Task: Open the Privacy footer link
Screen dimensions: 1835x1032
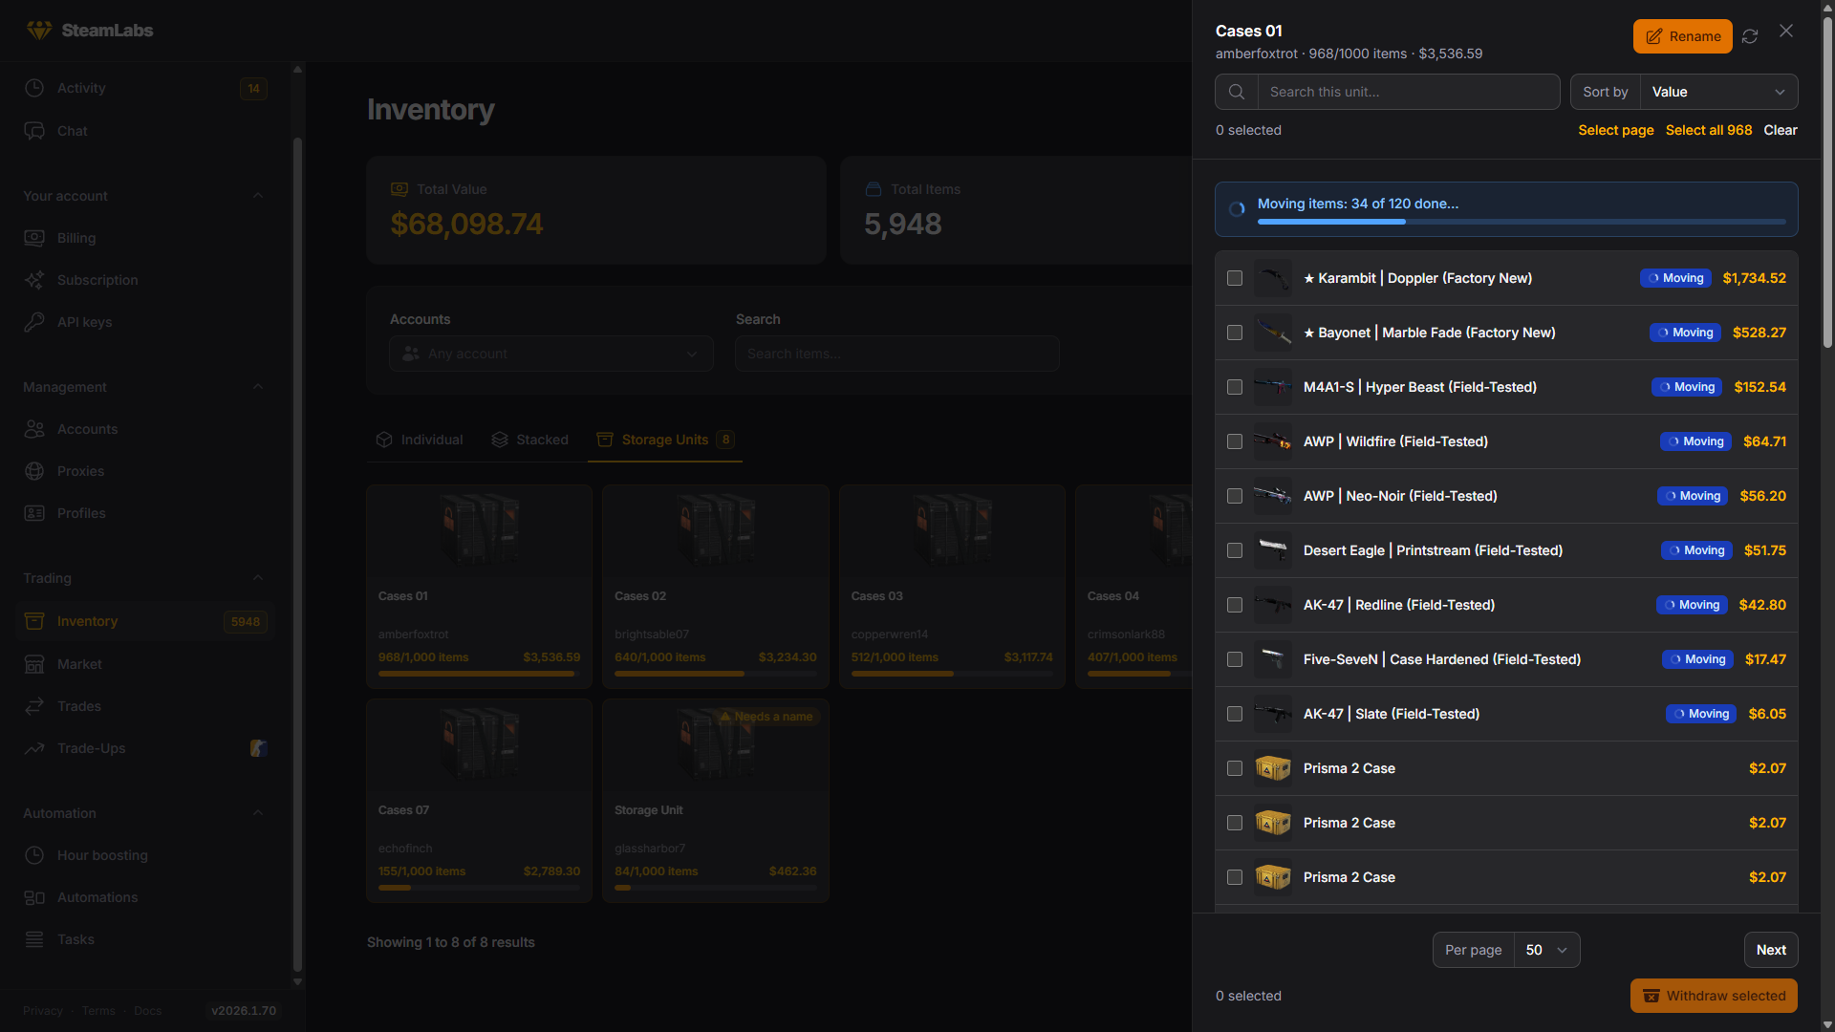Action: tap(43, 1011)
